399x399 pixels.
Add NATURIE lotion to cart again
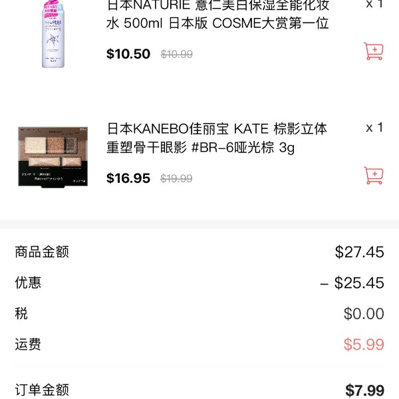tap(373, 51)
